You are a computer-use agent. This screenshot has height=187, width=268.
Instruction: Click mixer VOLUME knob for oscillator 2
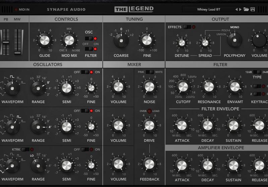point(119,125)
